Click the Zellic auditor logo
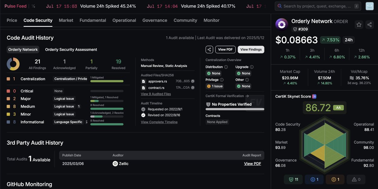The height and width of the screenshot is (189, 378). click(115, 164)
